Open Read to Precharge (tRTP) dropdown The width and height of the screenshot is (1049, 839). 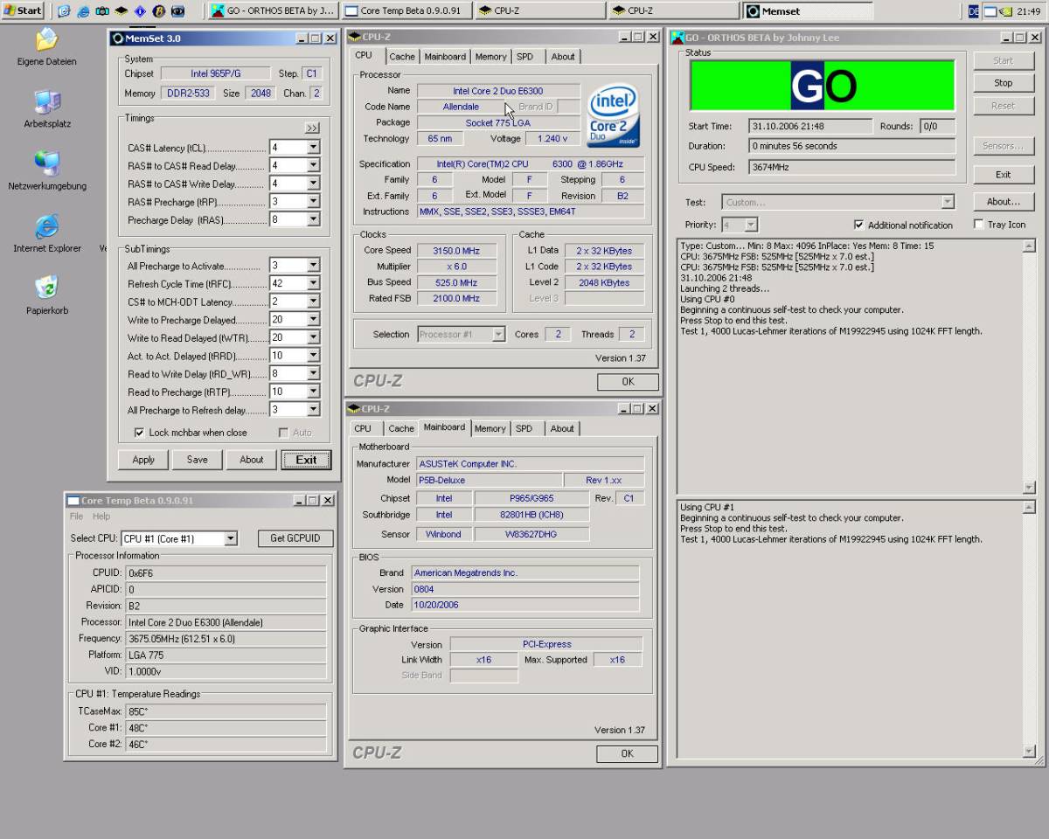tap(313, 392)
